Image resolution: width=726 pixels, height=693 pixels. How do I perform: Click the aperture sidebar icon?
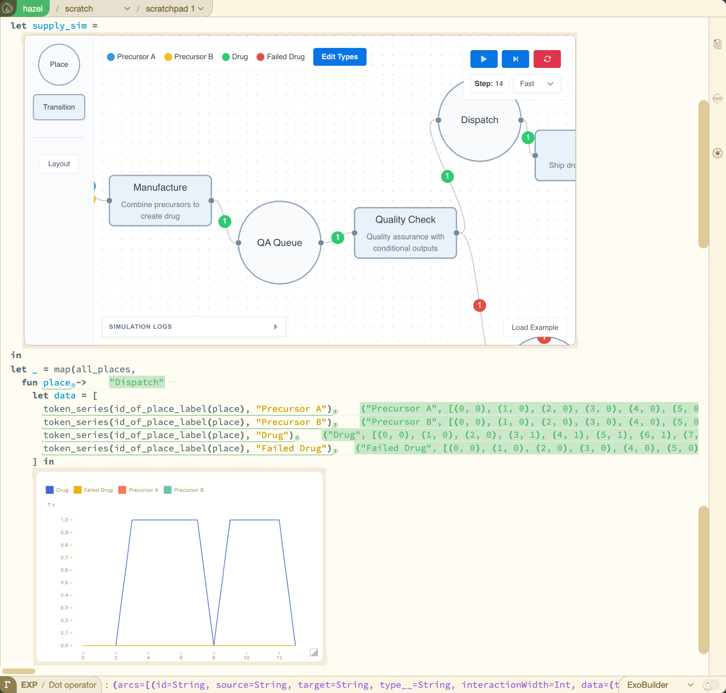tap(717, 153)
